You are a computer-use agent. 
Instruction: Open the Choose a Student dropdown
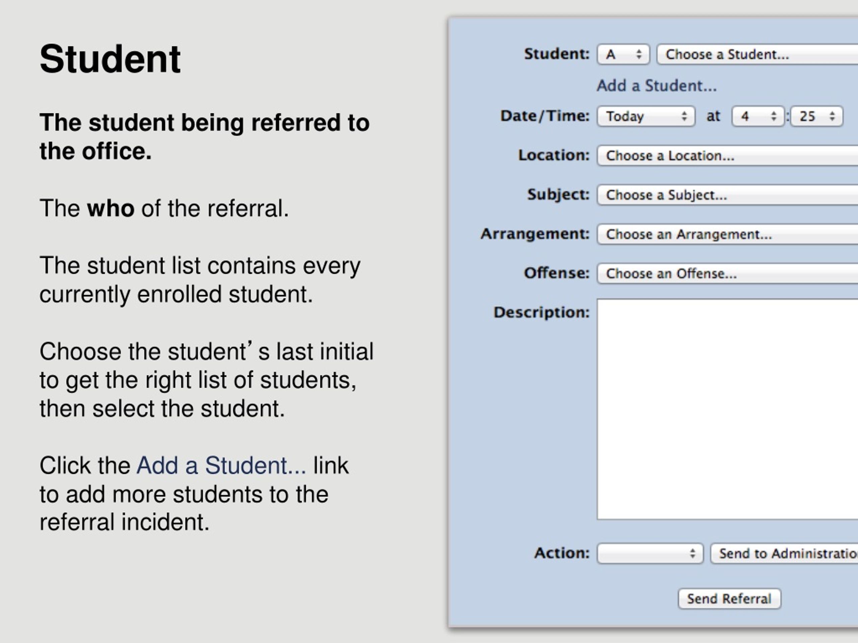click(757, 54)
